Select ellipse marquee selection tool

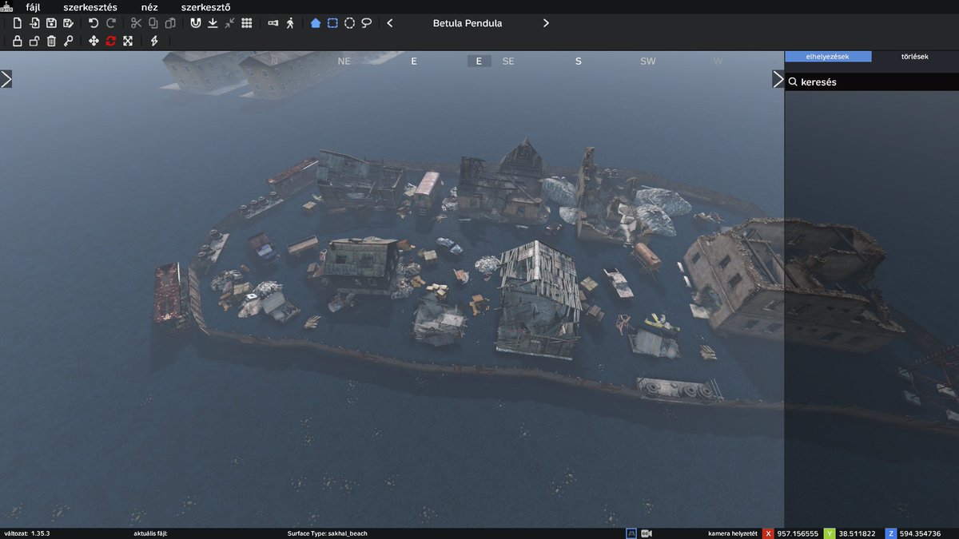click(350, 23)
